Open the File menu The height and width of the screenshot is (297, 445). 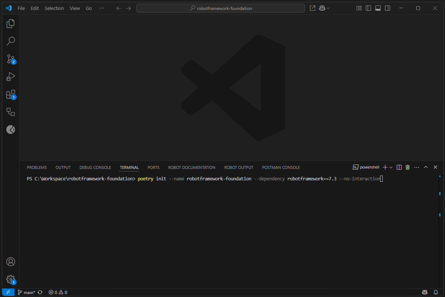[21, 8]
